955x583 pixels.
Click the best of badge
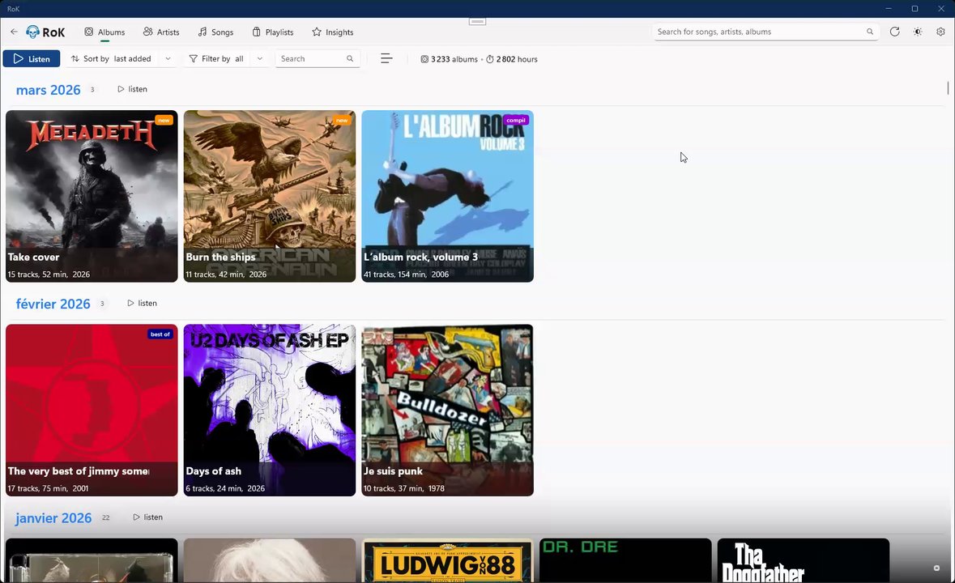click(x=160, y=334)
